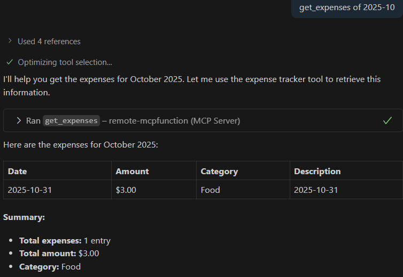Click the user message bubble get_expenses of 2025-10
This screenshot has height=277, width=403.
tap(347, 7)
